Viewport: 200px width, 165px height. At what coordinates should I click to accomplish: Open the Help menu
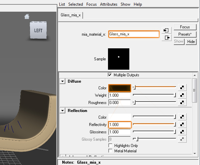138,4
